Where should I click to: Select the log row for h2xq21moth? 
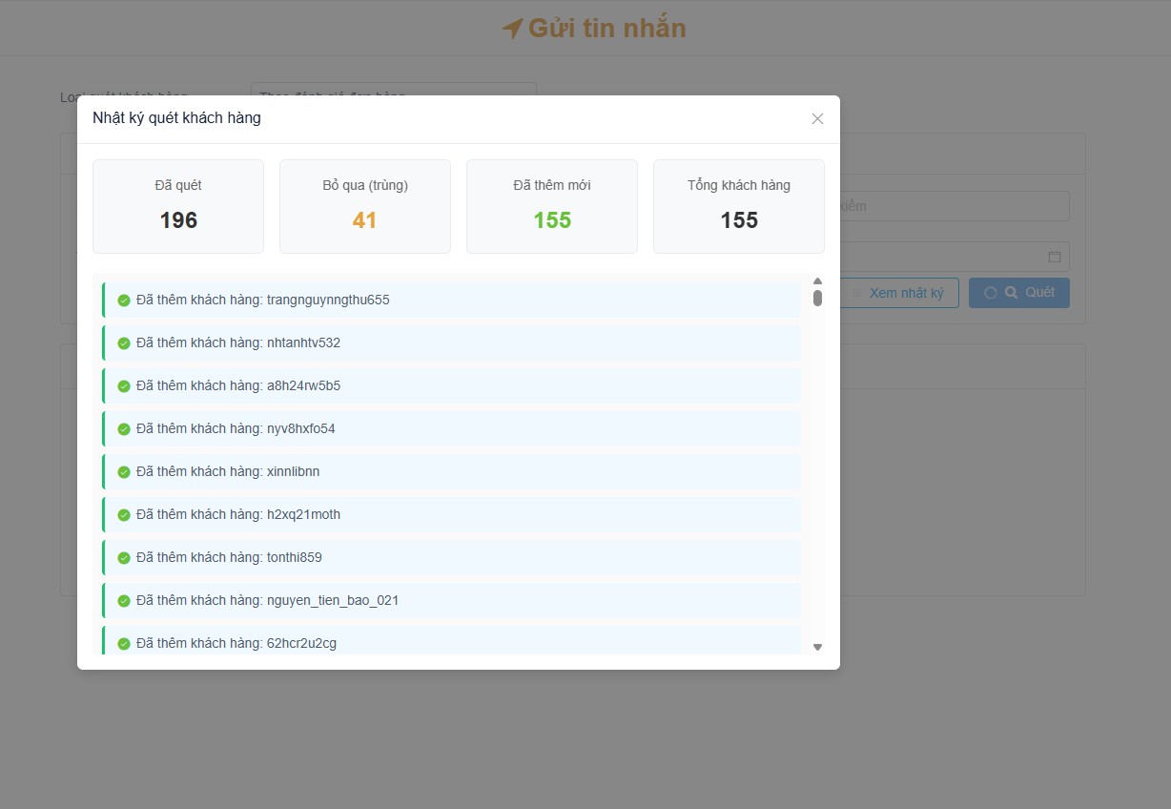coord(451,515)
